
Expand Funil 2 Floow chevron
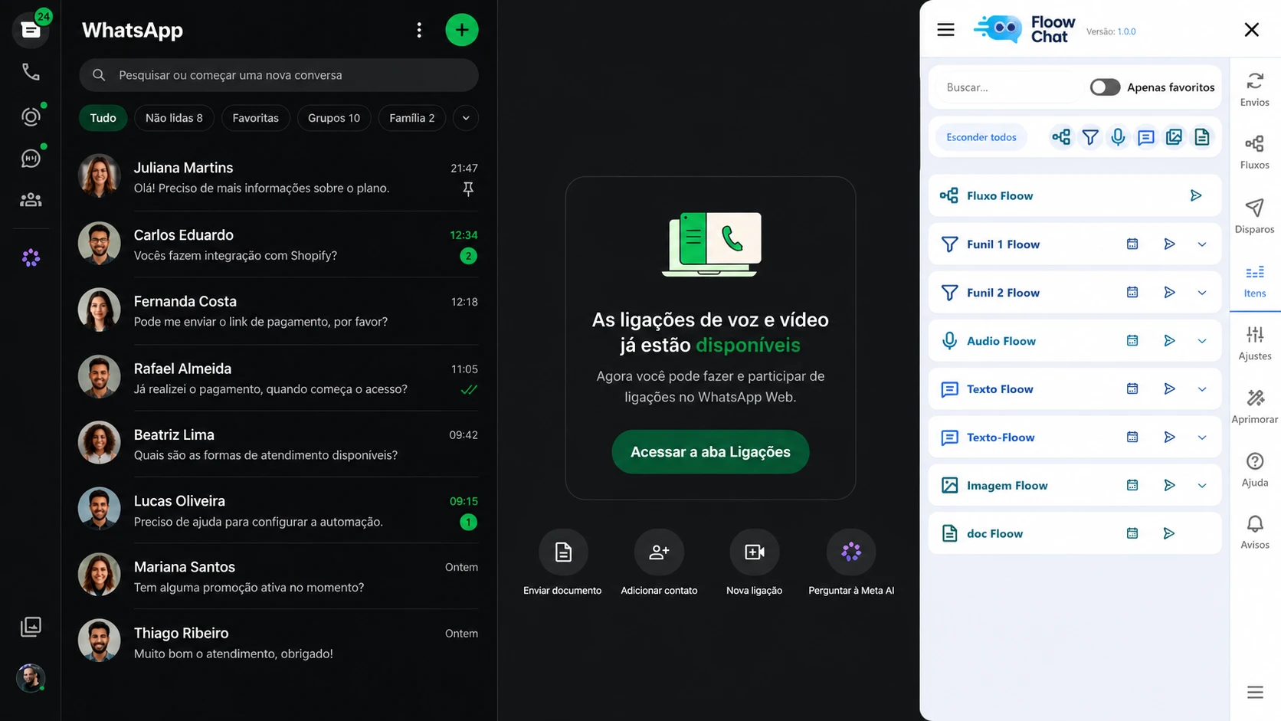tap(1202, 293)
